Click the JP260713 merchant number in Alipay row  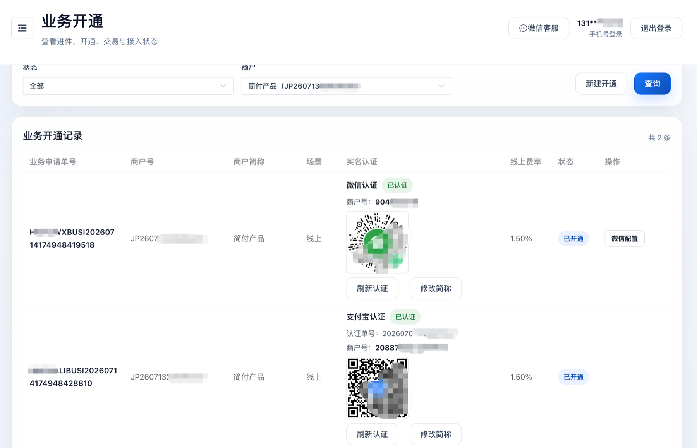(x=169, y=377)
